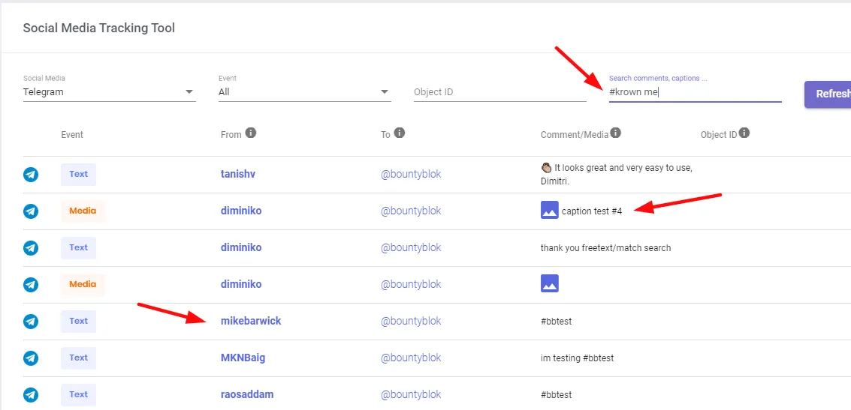851x410 pixels.
Task: Click Text badge in mikebarwick row
Action: (79, 321)
